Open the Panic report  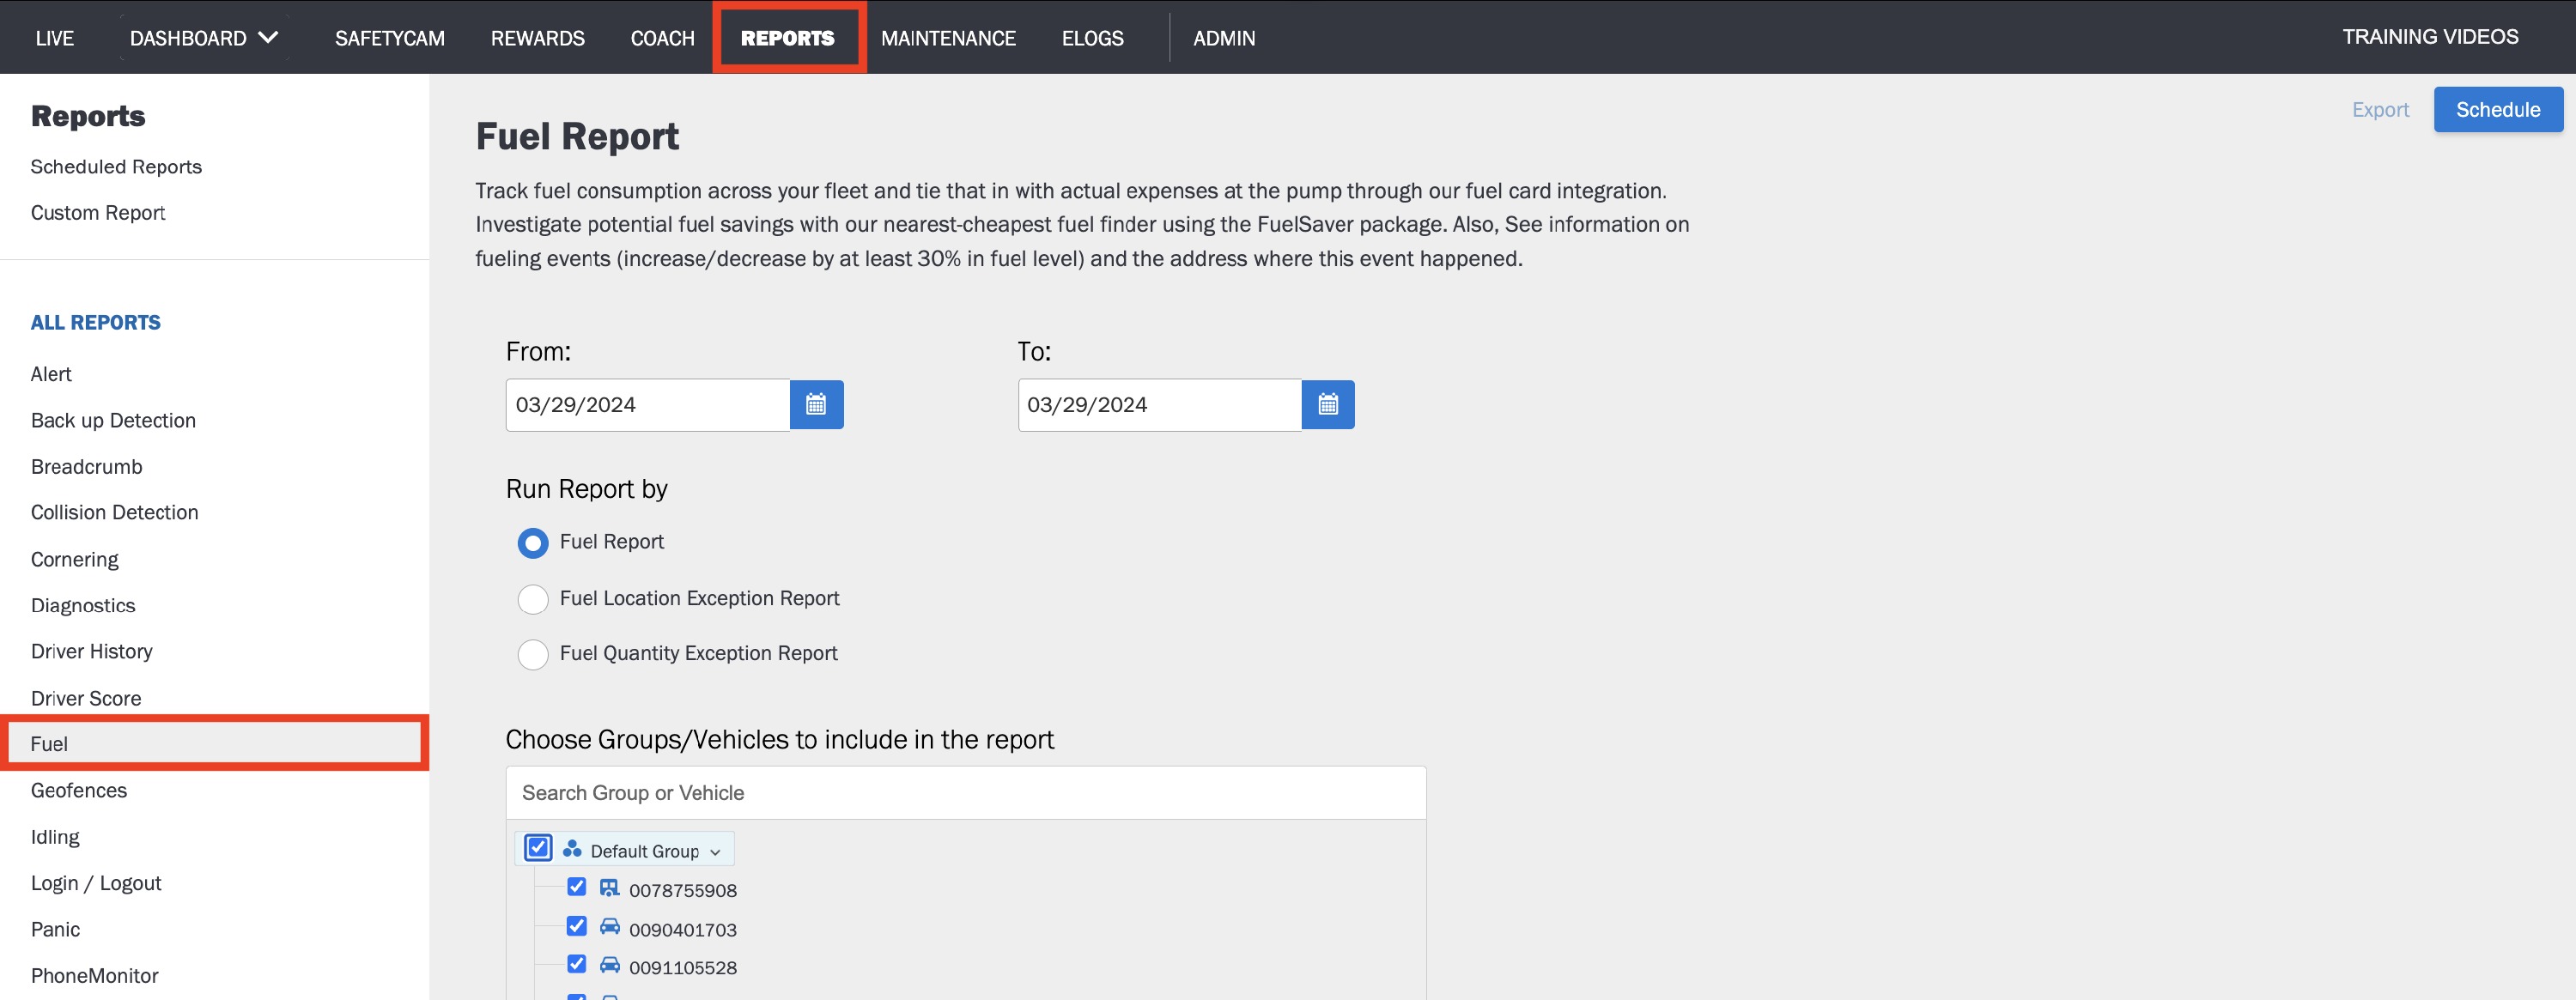[x=55, y=930]
